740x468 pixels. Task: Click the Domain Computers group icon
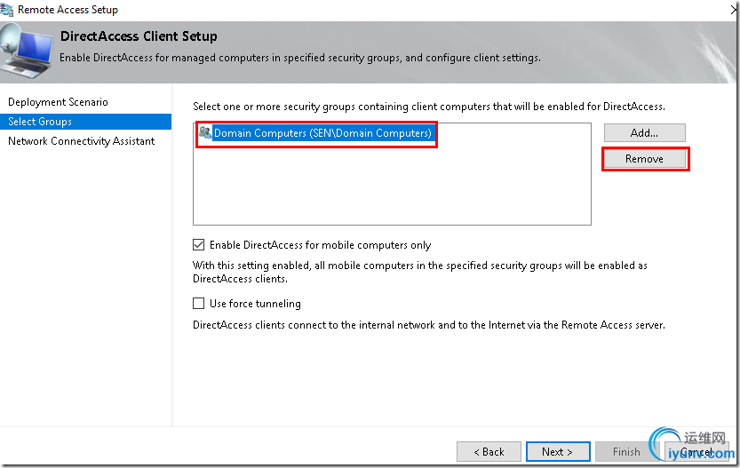pyautogui.click(x=205, y=133)
